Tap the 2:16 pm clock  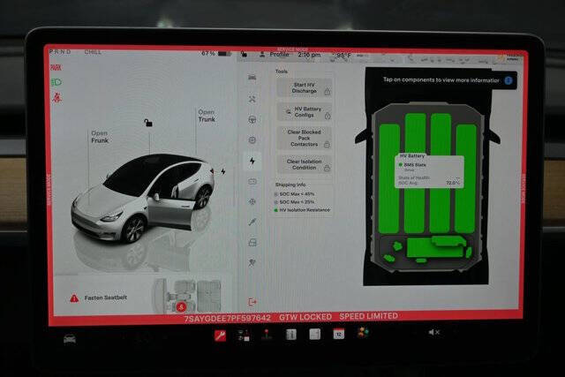309,55
